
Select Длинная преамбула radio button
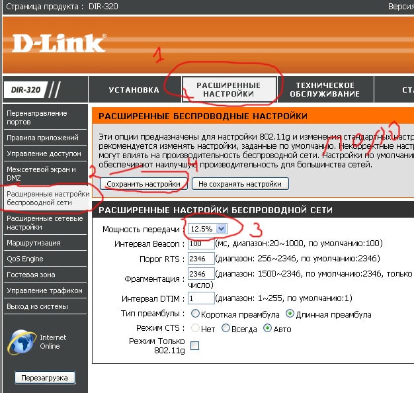290,314
